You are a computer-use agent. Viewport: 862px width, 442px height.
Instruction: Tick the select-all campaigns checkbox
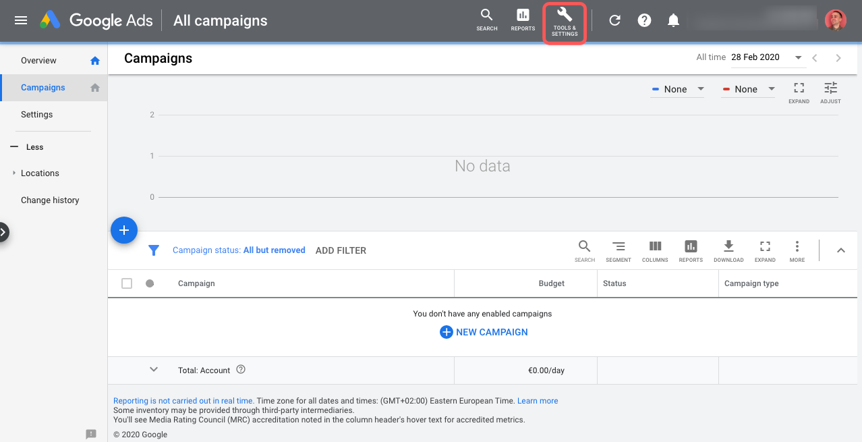click(127, 283)
